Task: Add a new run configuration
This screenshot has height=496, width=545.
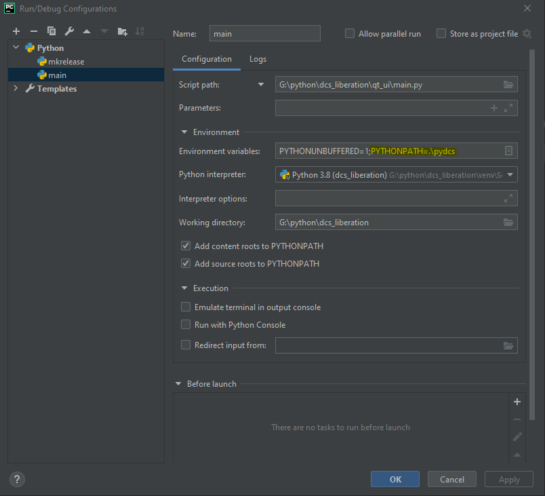Action: pos(16,31)
